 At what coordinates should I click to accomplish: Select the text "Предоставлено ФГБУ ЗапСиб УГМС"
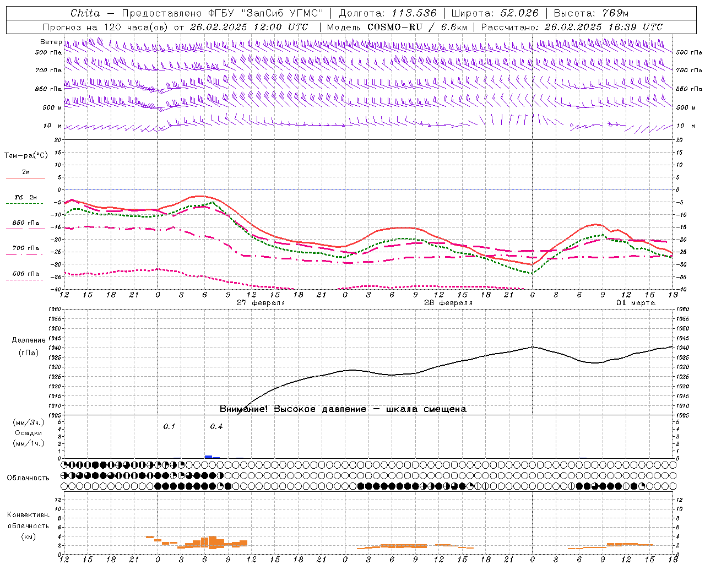click(x=222, y=13)
